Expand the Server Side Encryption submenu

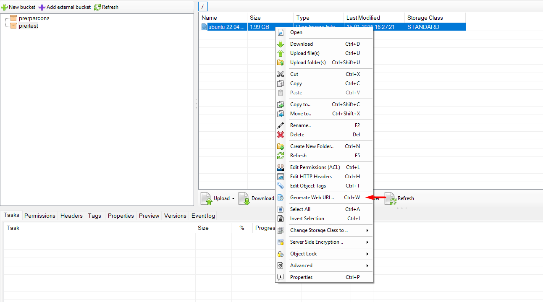[367, 242]
